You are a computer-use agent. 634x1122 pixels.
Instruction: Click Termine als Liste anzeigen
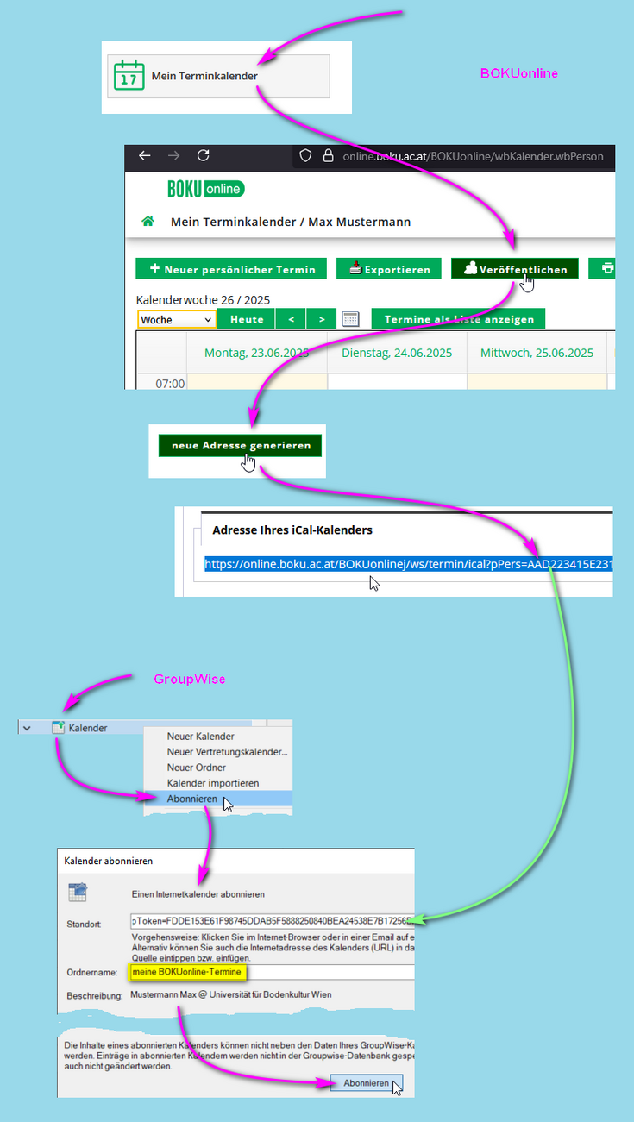point(459,319)
